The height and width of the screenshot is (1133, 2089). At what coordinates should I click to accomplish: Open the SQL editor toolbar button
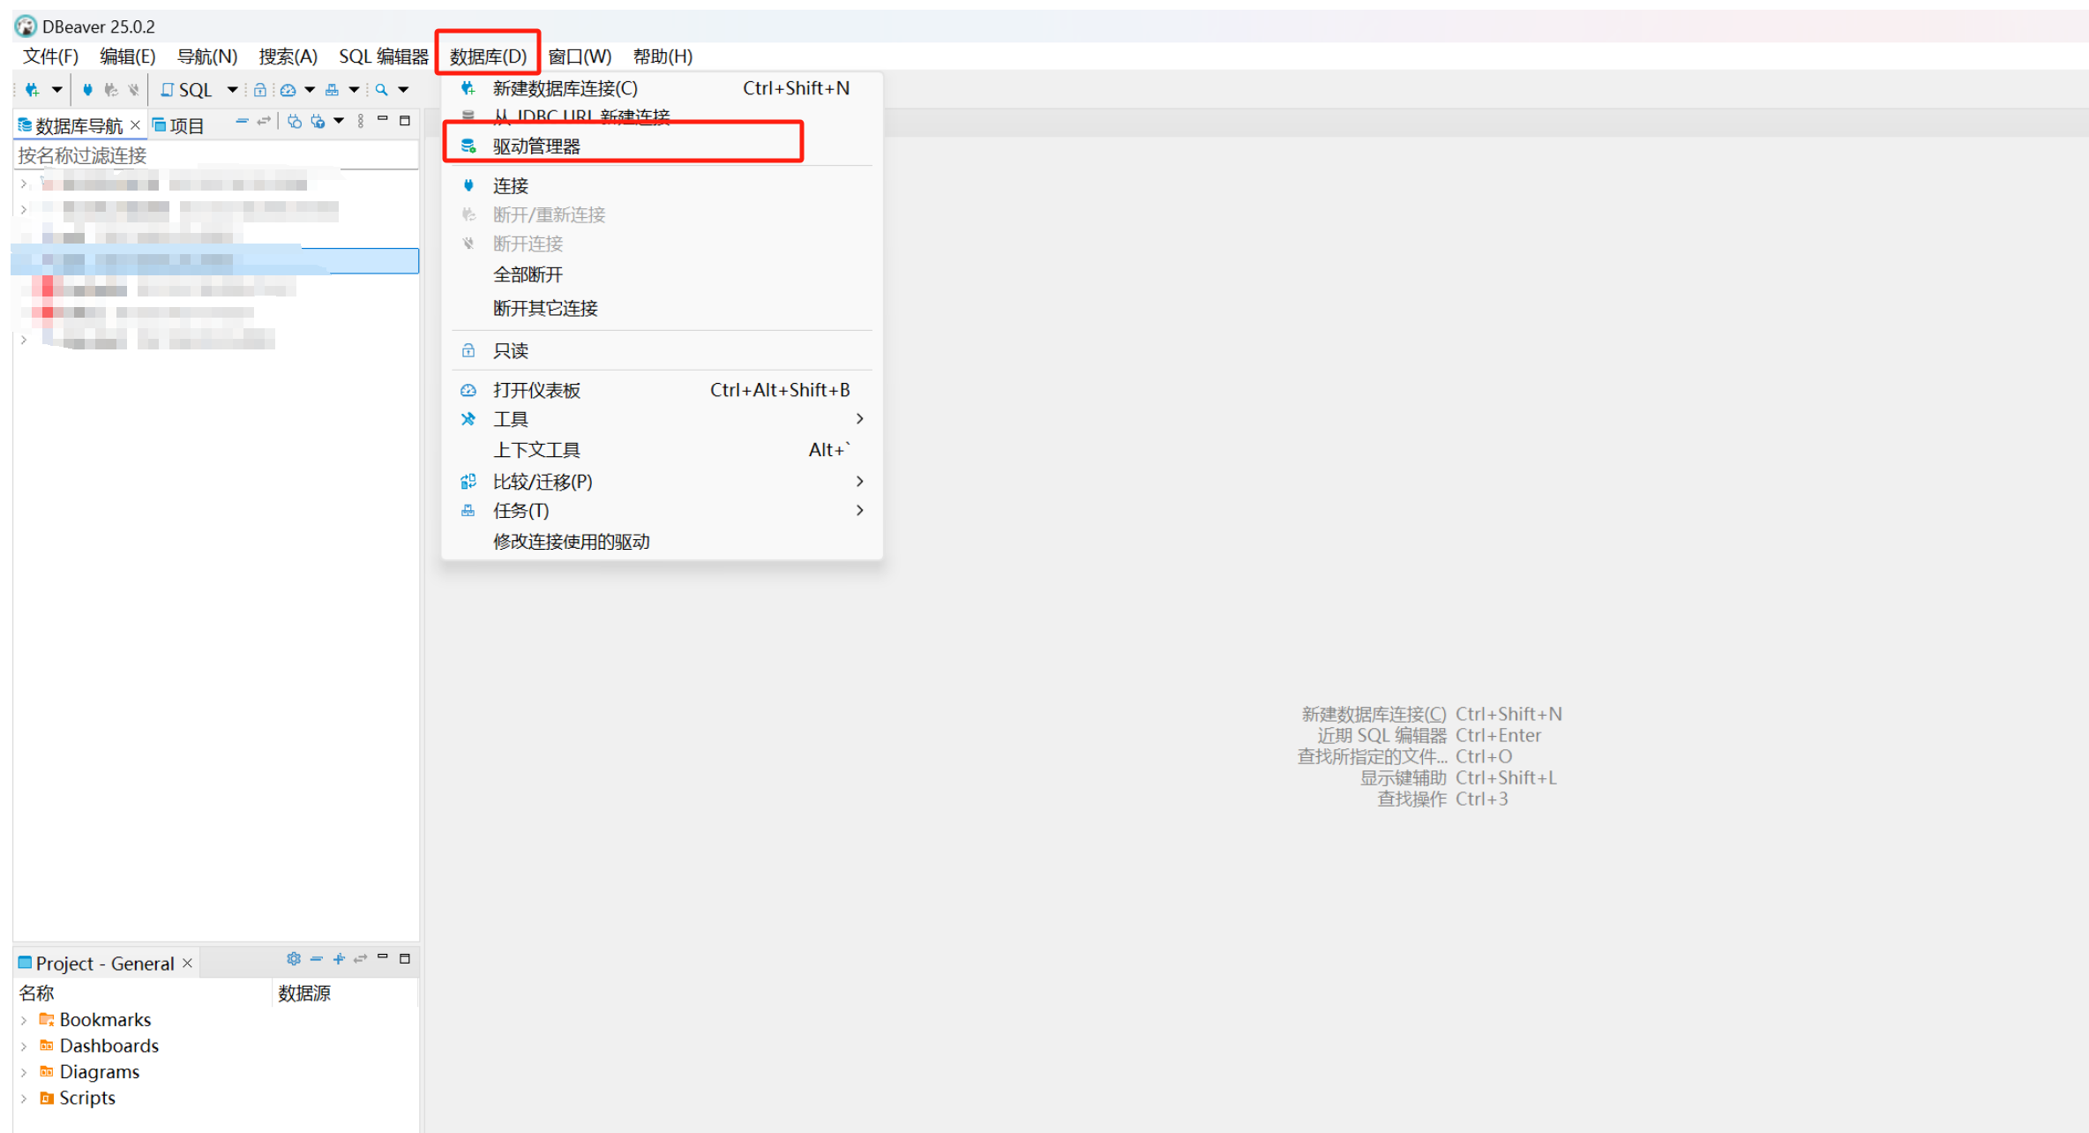[x=187, y=90]
